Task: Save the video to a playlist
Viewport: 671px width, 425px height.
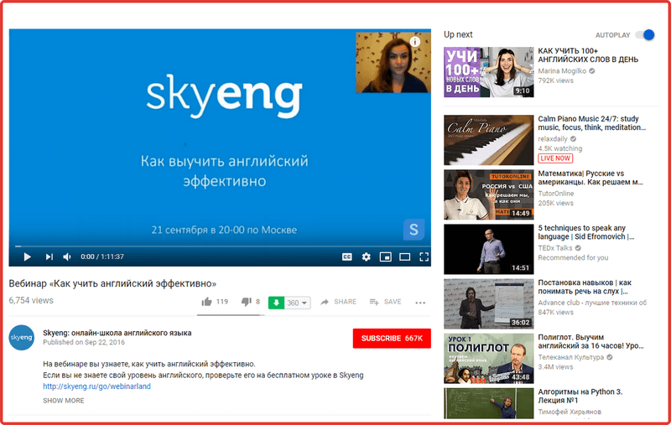Action: pyautogui.click(x=385, y=302)
